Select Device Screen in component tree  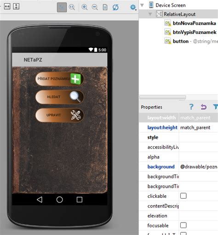pos(171,5)
